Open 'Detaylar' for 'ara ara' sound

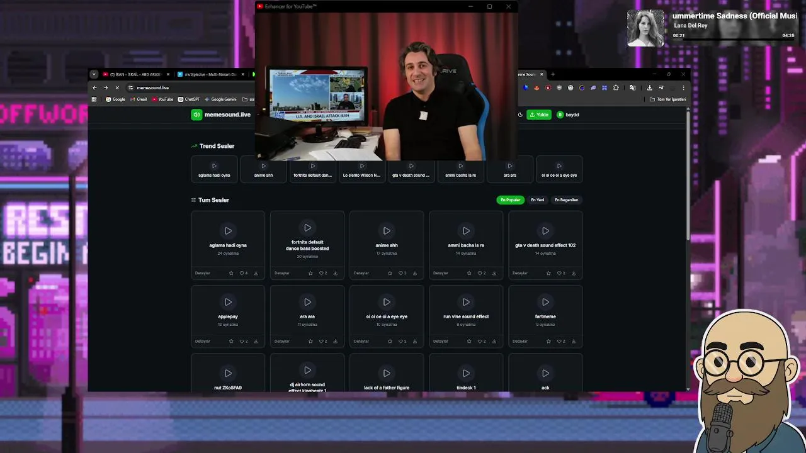tap(282, 341)
